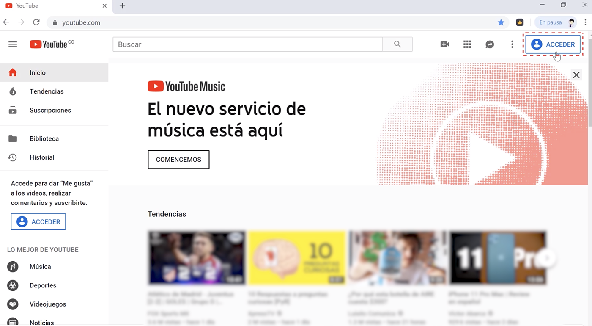This screenshot has width=592, height=326.
Task: Dismiss the YouTube Music banner
Action: pos(576,75)
